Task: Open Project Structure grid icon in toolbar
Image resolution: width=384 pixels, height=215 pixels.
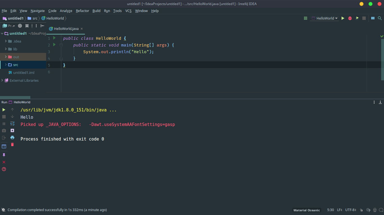Action: (373, 18)
